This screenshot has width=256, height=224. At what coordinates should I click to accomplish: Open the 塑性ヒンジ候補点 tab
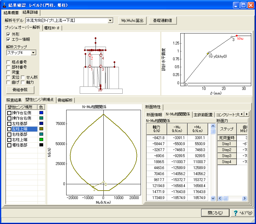39,99
